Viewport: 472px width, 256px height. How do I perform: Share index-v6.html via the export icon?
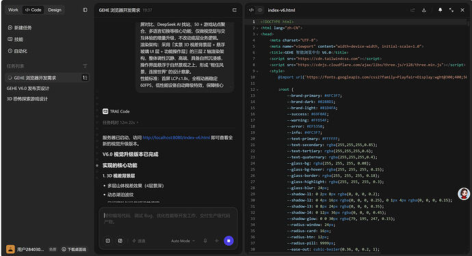[x=412, y=10]
